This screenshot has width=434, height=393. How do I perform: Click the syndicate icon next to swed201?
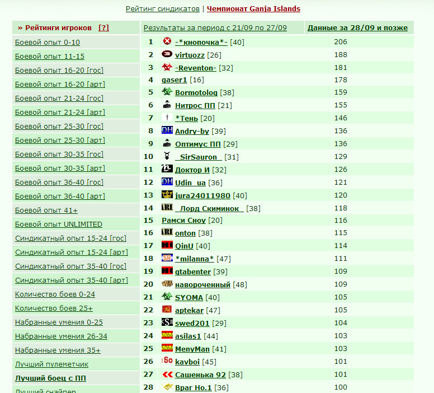pos(167,322)
